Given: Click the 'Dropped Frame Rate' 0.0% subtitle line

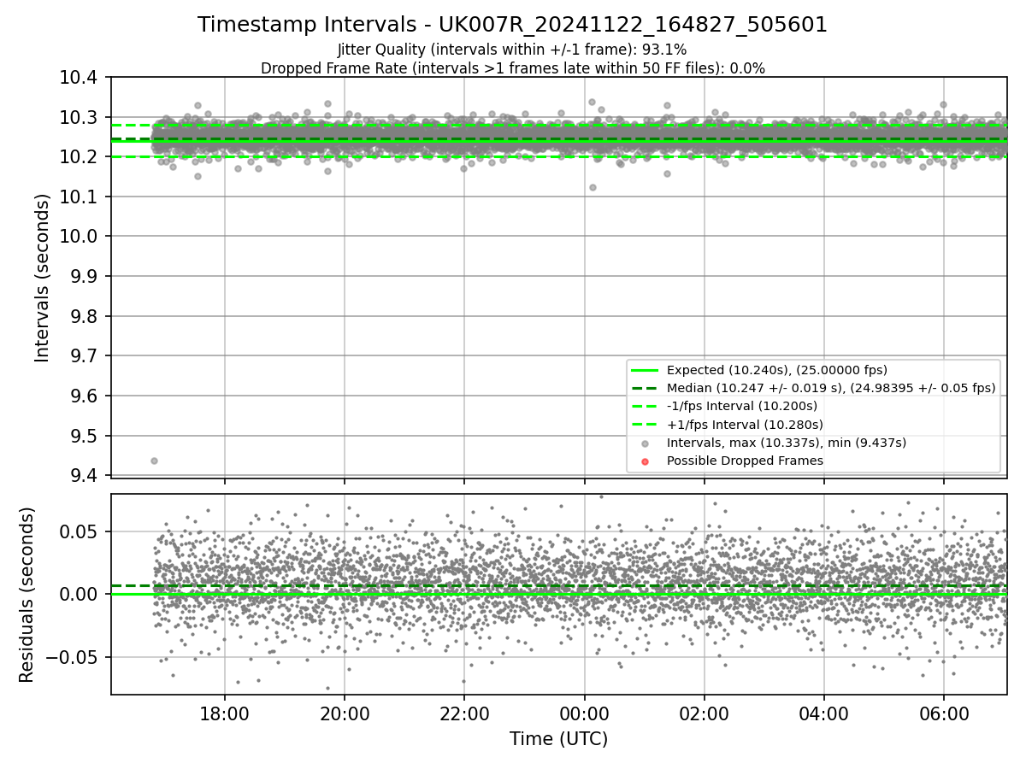Looking at the screenshot, I should click(x=512, y=68).
